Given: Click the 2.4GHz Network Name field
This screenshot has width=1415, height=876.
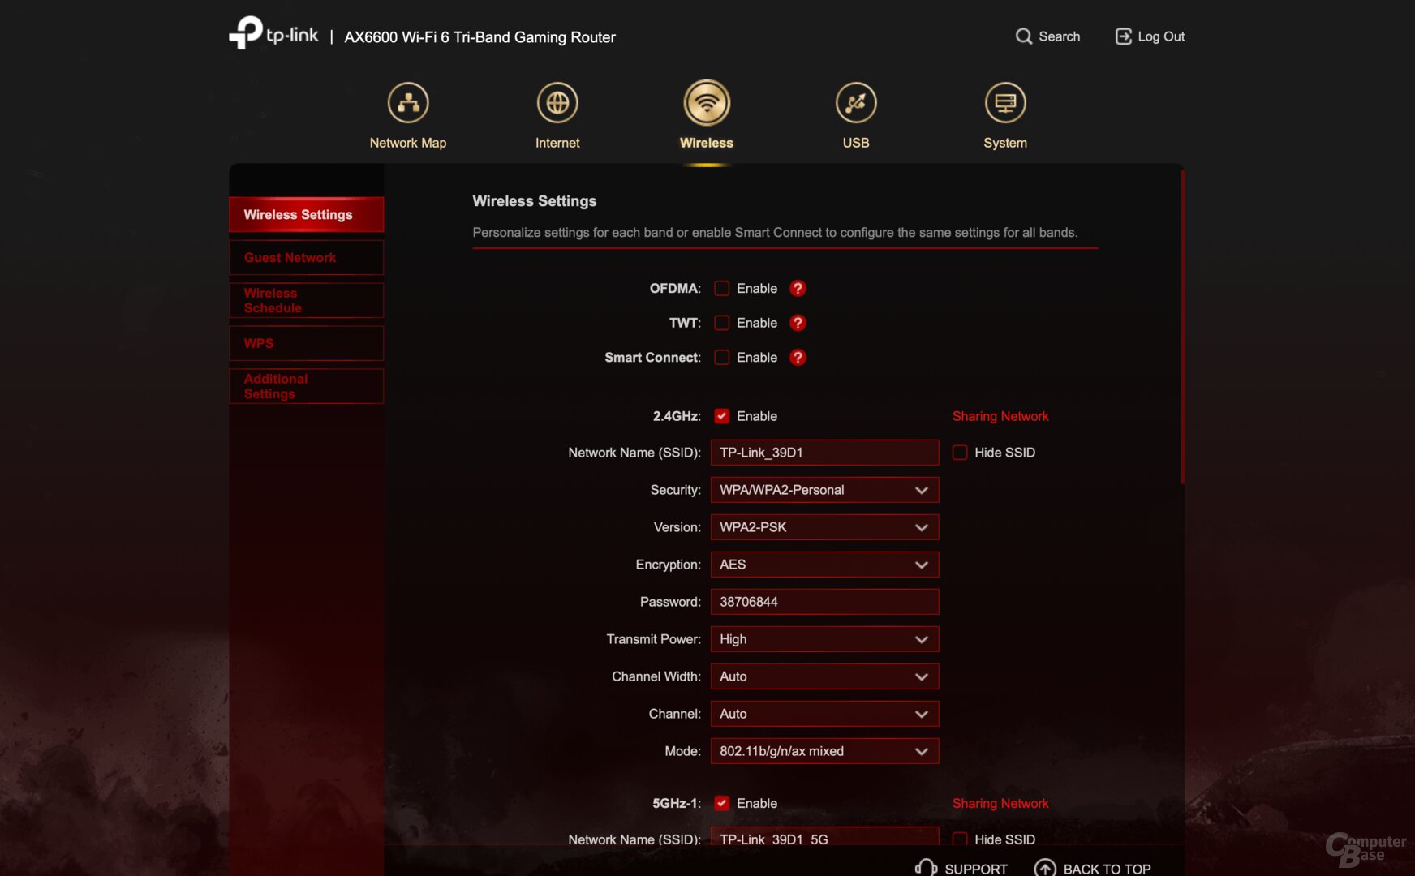Looking at the screenshot, I should 824,453.
